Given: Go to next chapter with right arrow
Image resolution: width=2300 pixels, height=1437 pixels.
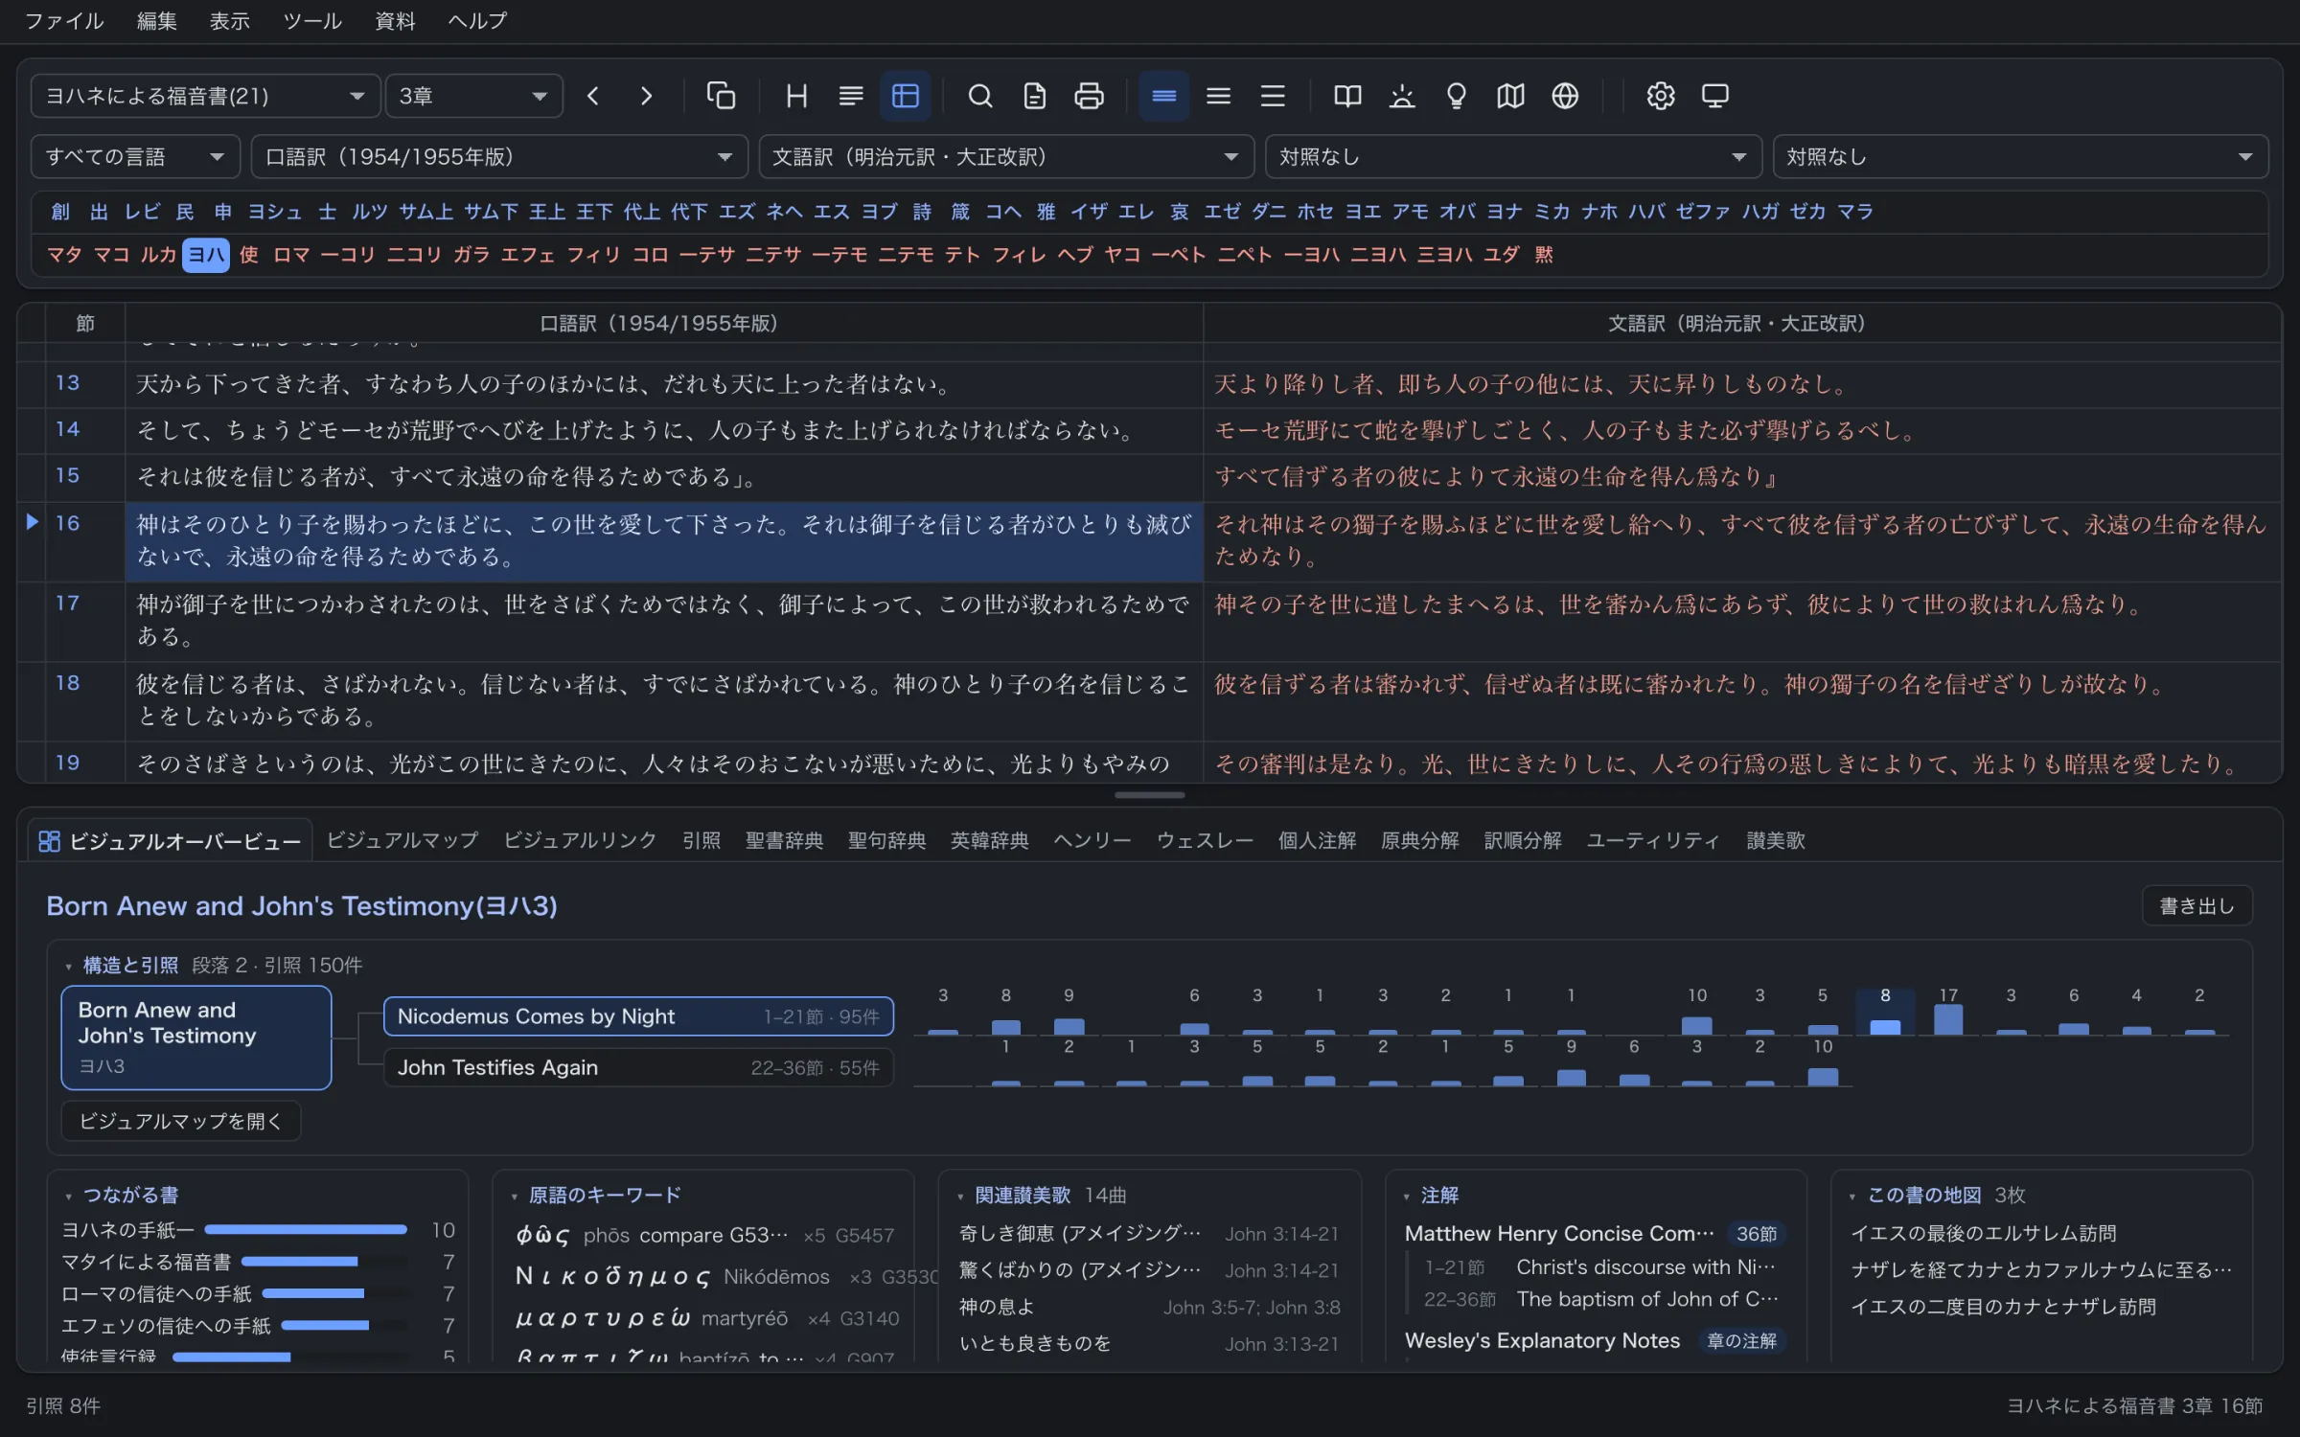Looking at the screenshot, I should [646, 96].
